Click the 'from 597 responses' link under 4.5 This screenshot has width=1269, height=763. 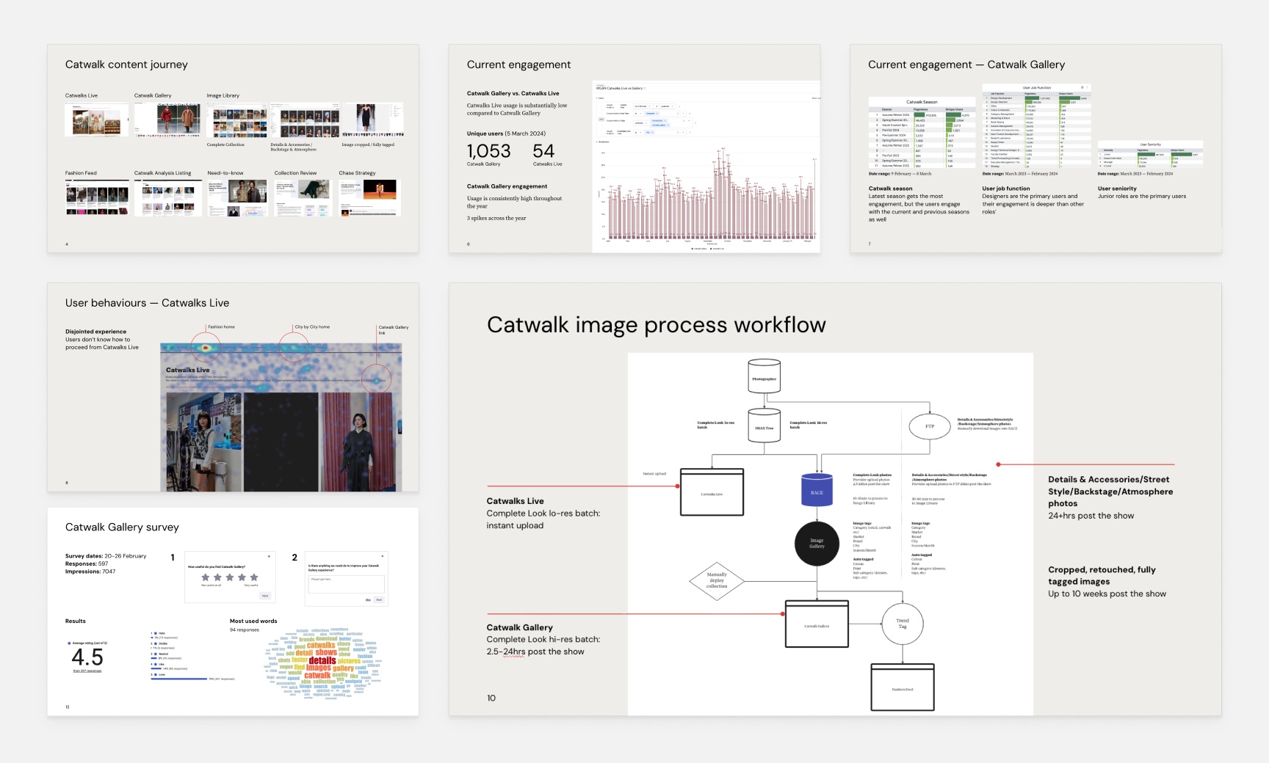tap(87, 671)
